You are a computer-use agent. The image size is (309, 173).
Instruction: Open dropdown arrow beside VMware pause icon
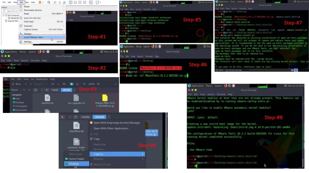(43, 2)
